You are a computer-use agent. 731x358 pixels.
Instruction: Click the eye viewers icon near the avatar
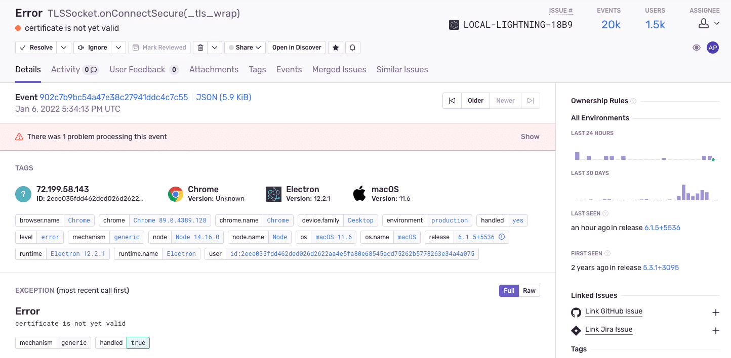[697, 47]
